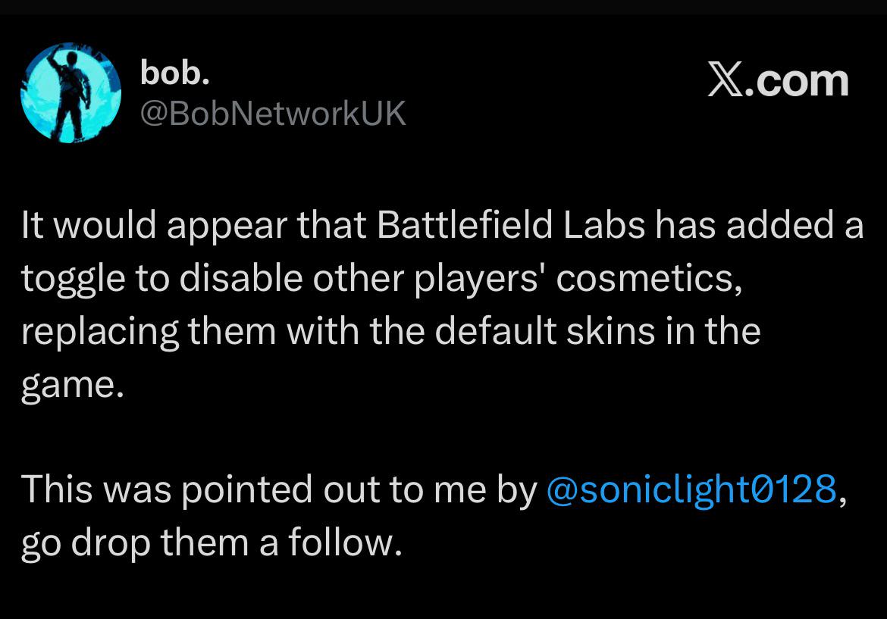Click the ".com" watermark text
This screenshot has width=887, height=619.
[796, 80]
